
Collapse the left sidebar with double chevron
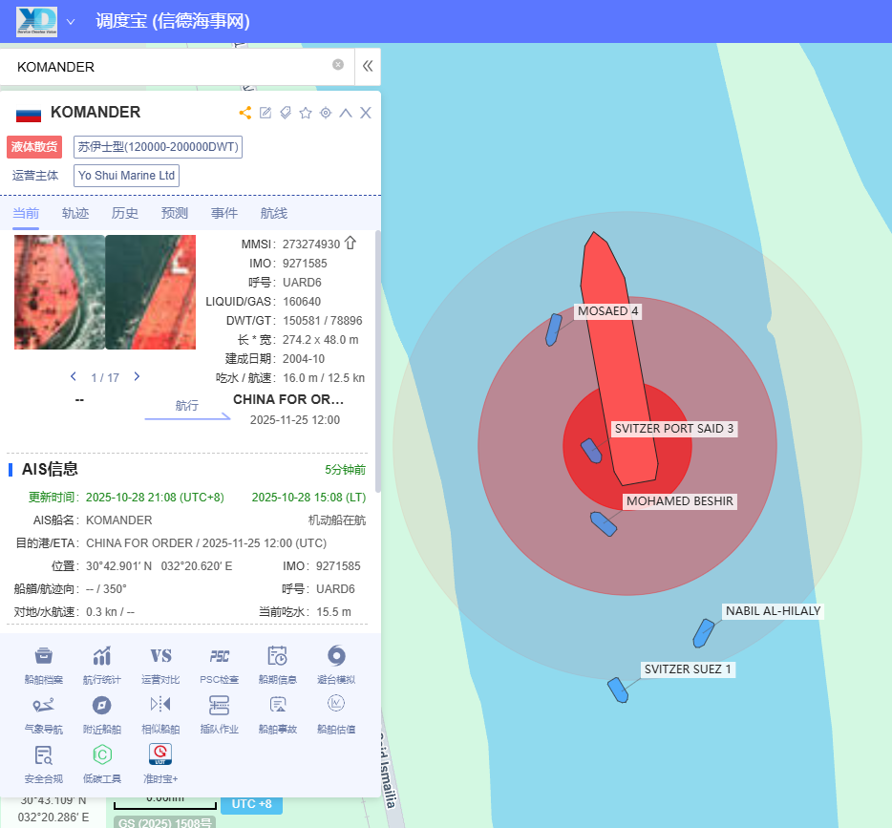368,67
